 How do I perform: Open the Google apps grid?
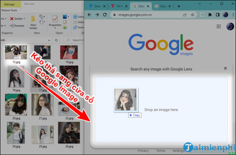(218, 27)
